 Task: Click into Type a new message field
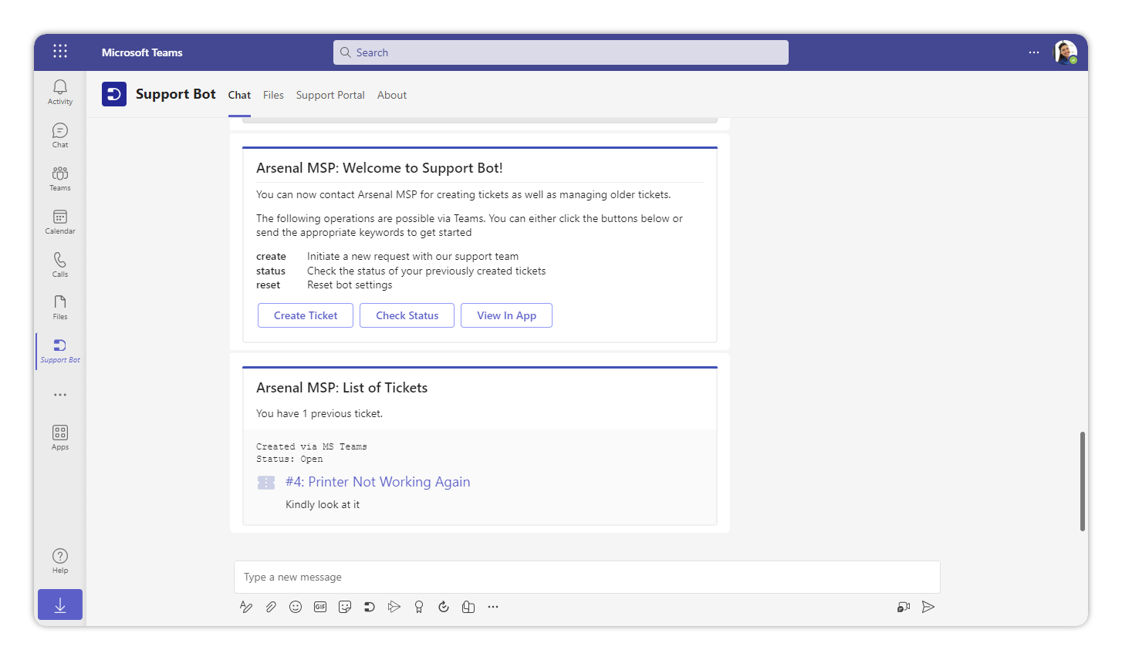click(x=586, y=577)
